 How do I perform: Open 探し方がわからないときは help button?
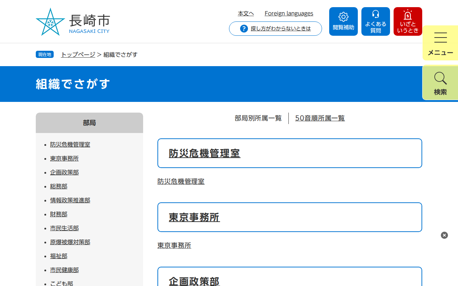(x=280, y=29)
